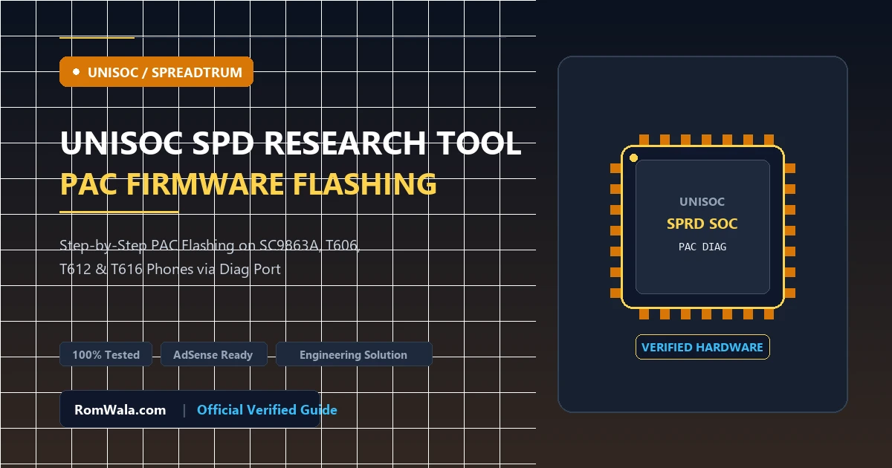This screenshot has width=892, height=468.
Task: Click the PAC DIAG text on chip
Action: tap(702, 247)
